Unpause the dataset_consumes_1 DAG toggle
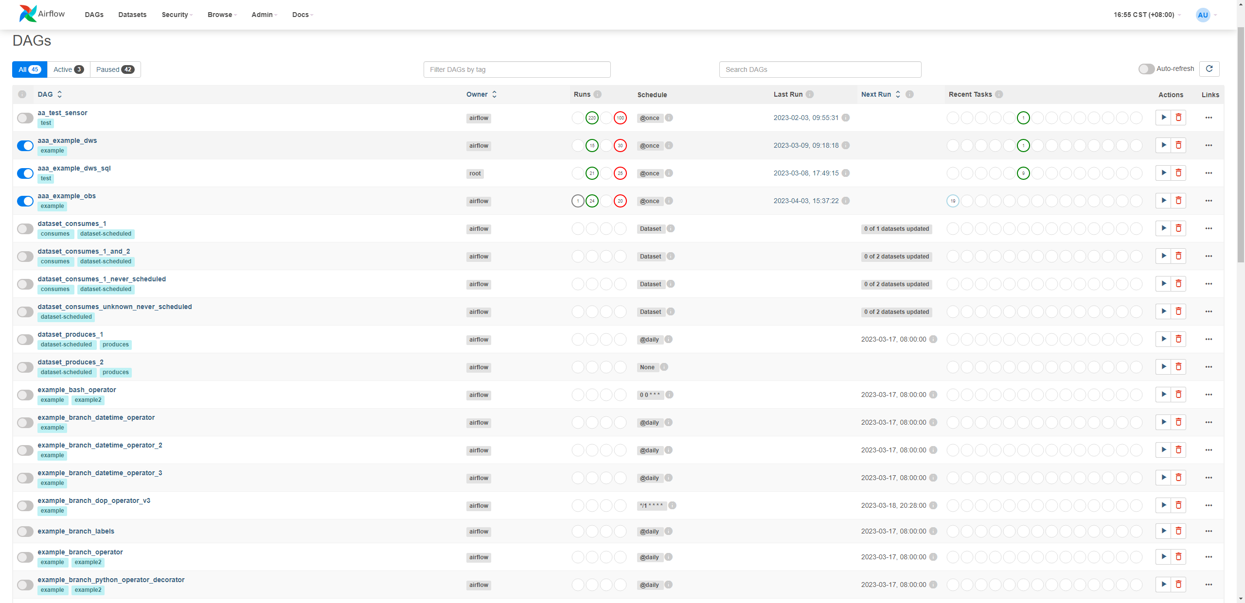This screenshot has width=1245, height=603. [25, 229]
